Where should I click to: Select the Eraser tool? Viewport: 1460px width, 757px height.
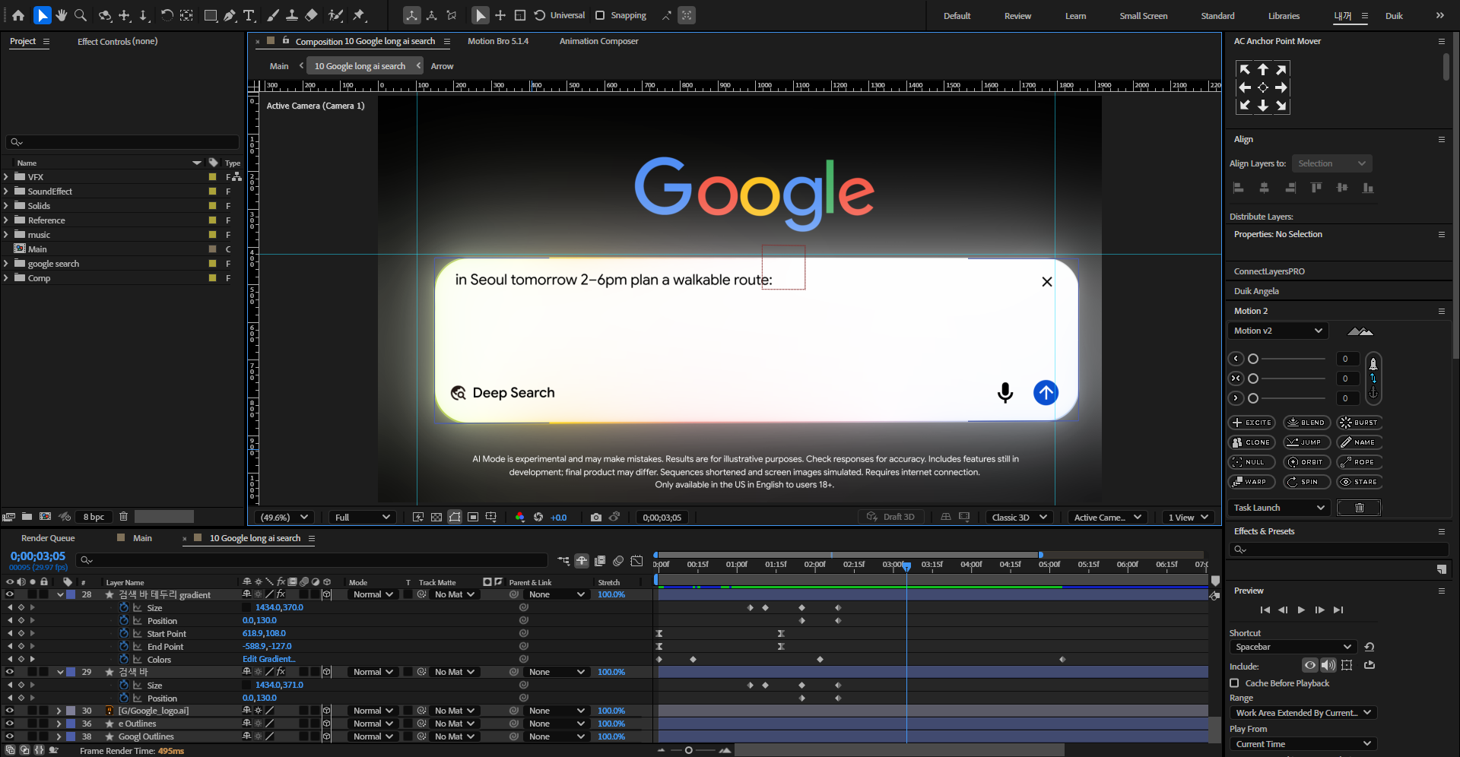click(311, 15)
